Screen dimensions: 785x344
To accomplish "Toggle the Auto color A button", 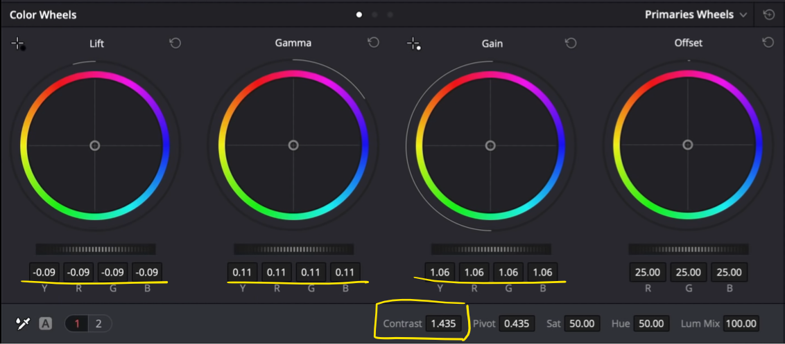I will pos(46,323).
